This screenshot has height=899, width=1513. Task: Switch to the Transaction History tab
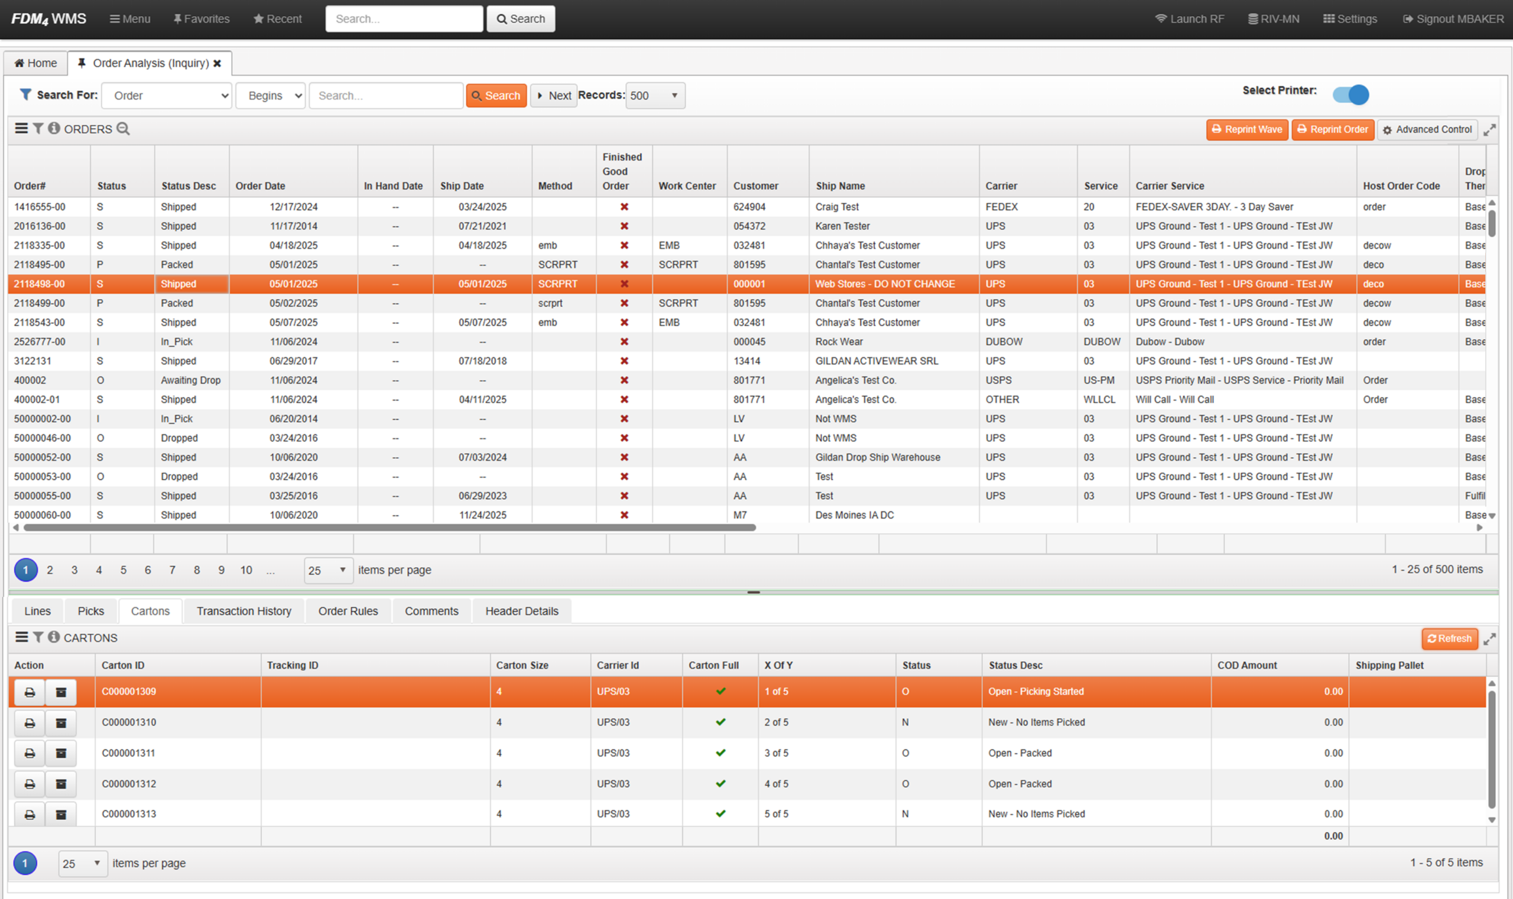tap(243, 611)
